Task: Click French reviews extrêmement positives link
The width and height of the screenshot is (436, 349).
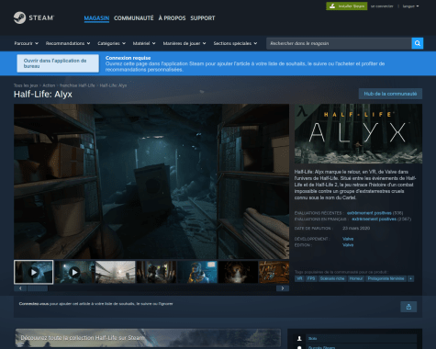Action: pyautogui.click(x=374, y=220)
